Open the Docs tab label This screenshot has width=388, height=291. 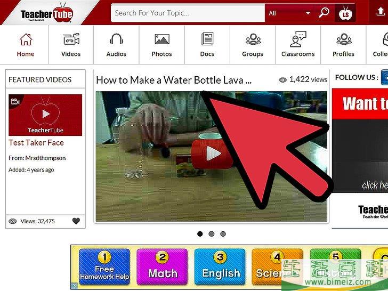(207, 54)
